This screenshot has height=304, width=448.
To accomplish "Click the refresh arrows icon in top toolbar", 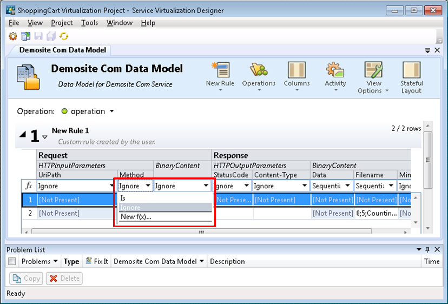I will pyautogui.click(x=64, y=36).
